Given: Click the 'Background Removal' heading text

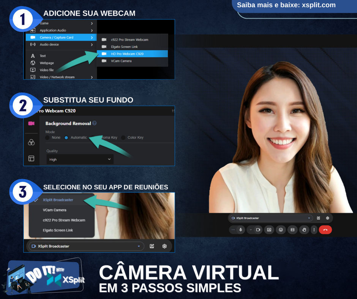Looking at the screenshot, I should coord(68,123).
